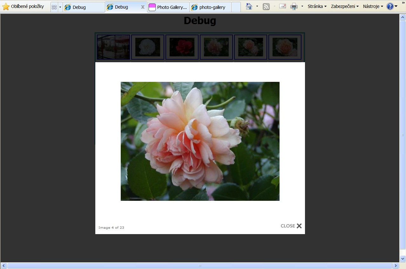Close the lightbox with CLOSE button
The image size is (406, 269).
(x=291, y=226)
